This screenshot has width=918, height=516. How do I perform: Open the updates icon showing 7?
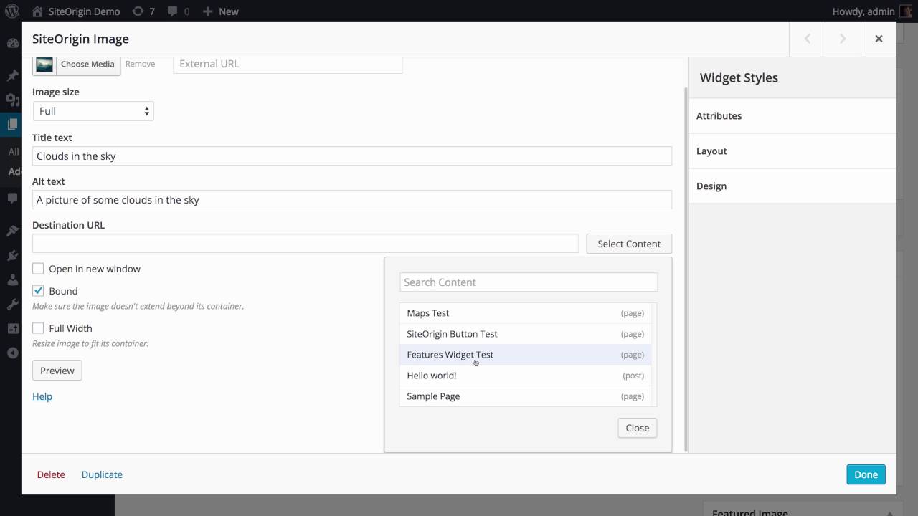[138, 11]
